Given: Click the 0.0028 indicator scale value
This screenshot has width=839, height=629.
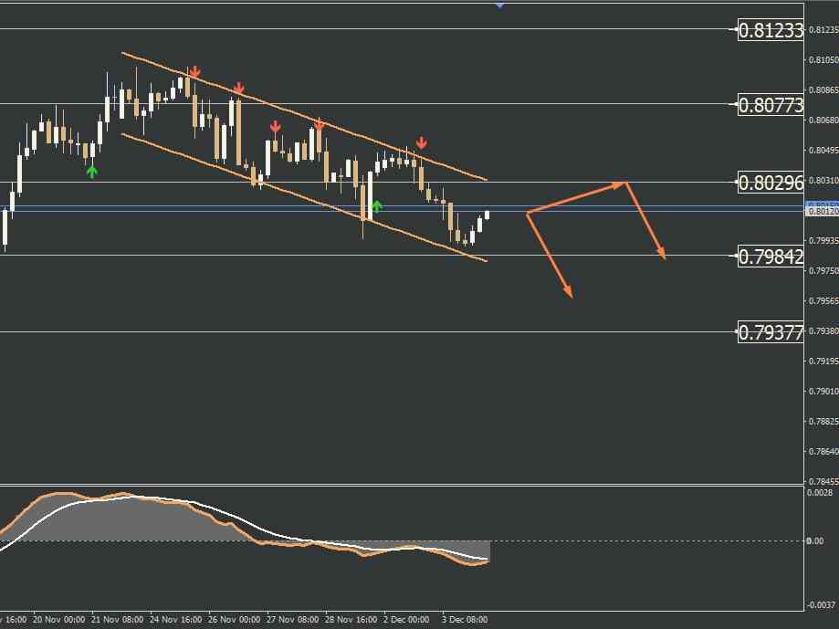Looking at the screenshot, I should (x=820, y=492).
